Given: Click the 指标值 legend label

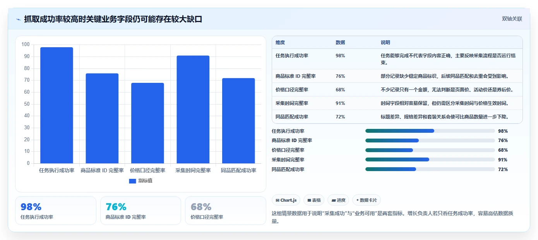Looking at the screenshot, I should point(146,181).
